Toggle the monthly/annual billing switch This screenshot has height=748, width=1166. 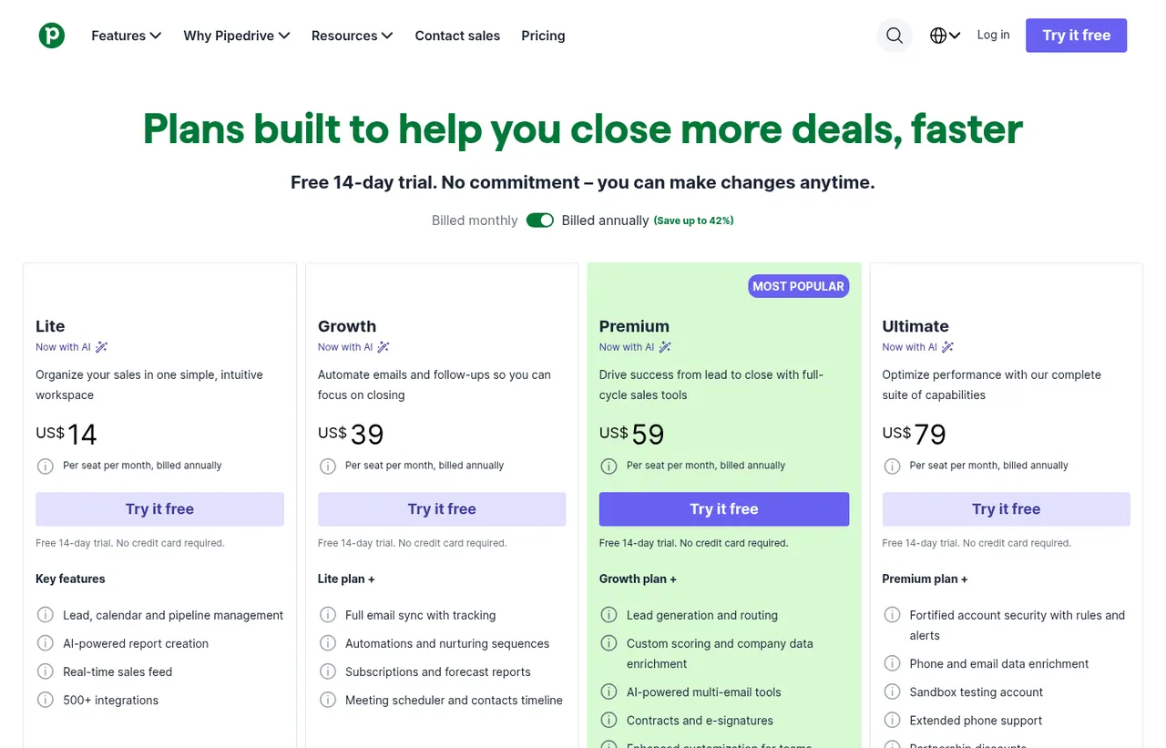click(540, 220)
